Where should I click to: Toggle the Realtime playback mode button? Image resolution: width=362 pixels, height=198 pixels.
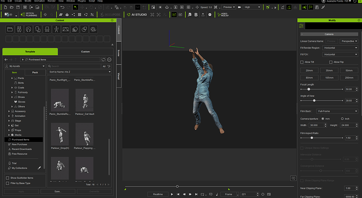[158, 194]
